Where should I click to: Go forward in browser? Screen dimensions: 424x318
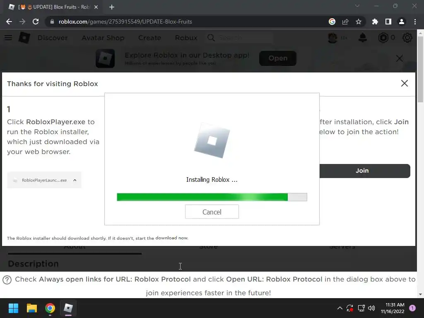(22, 22)
